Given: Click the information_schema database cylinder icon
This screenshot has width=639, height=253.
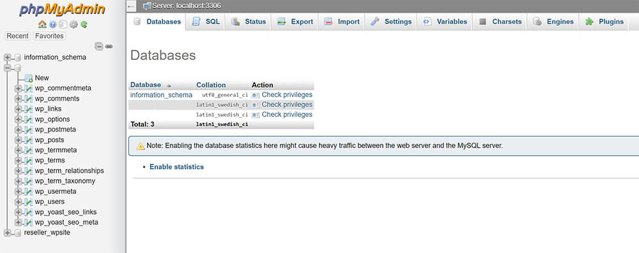Looking at the screenshot, I should 17,57.
